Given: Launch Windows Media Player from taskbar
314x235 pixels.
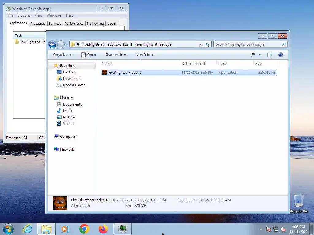Looking at the screenshot, I should click(x=65, y=229).
